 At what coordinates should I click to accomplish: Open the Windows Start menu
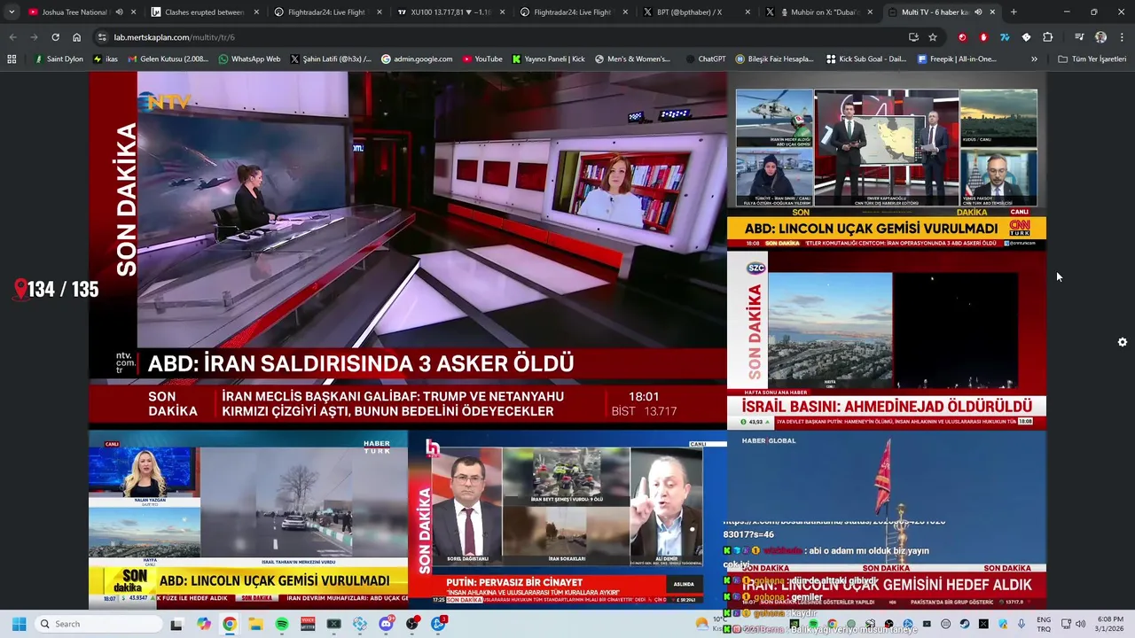(x=19, y=624)
